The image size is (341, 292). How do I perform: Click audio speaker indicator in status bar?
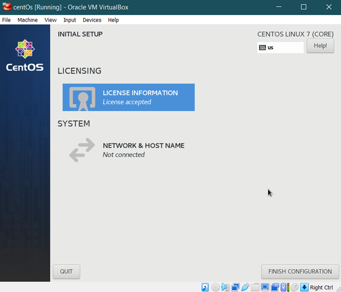225,287
